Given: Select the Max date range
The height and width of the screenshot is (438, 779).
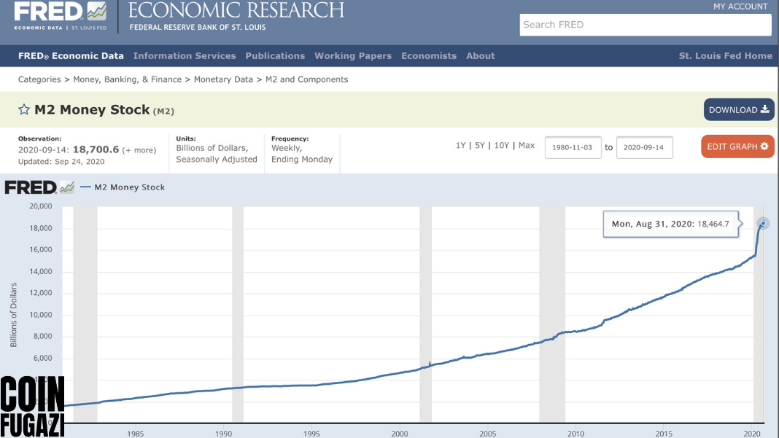Looking at the screenshot, I should click(527, 146).
